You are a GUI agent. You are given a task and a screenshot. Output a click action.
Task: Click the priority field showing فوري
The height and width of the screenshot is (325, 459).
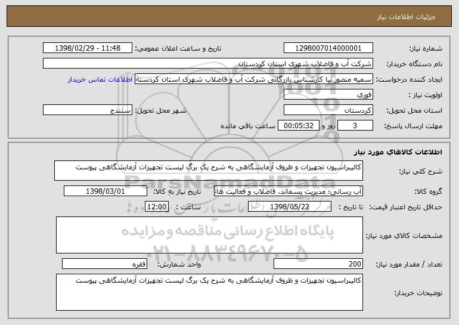click(328, 95)
